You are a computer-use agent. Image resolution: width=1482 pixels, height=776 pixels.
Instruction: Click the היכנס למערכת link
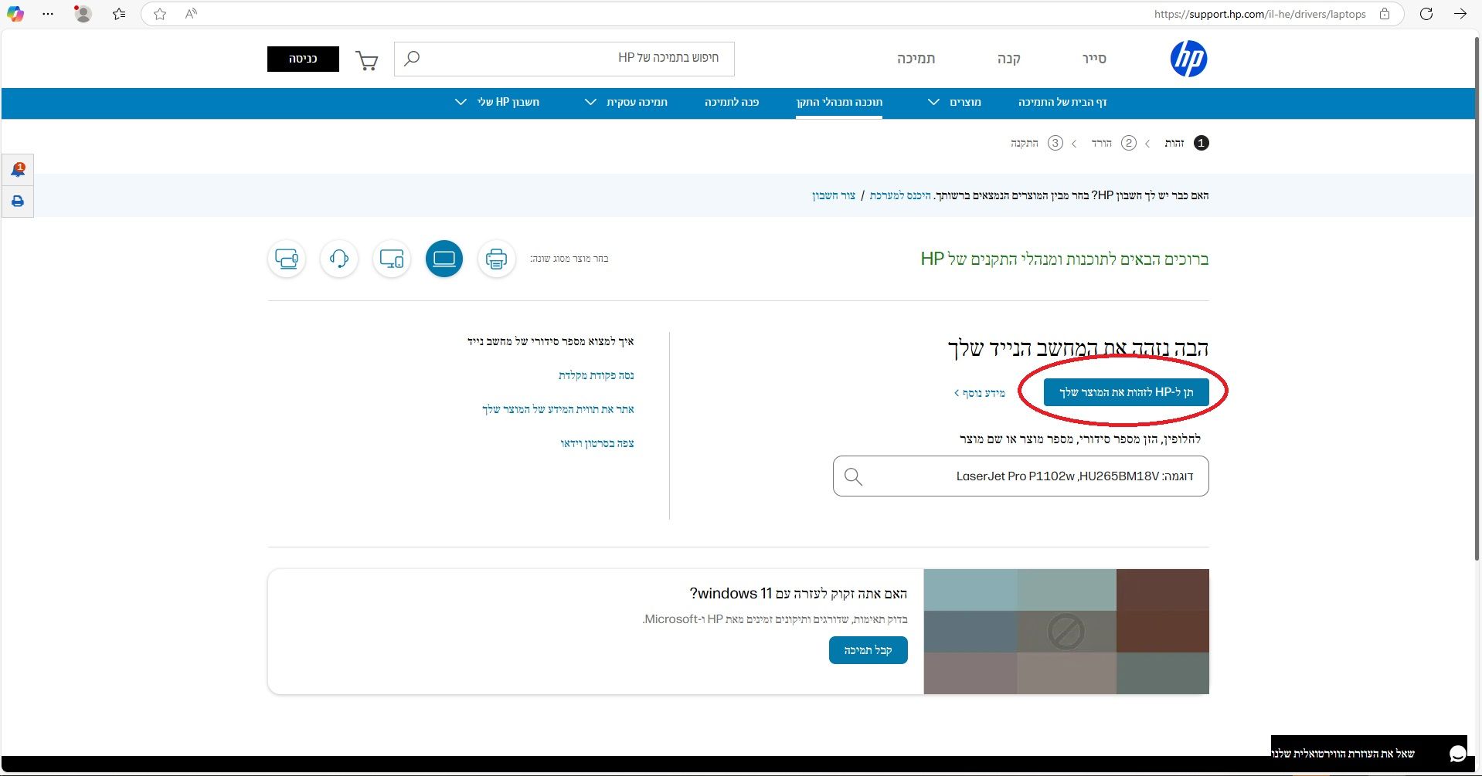(x=900, y=195)
